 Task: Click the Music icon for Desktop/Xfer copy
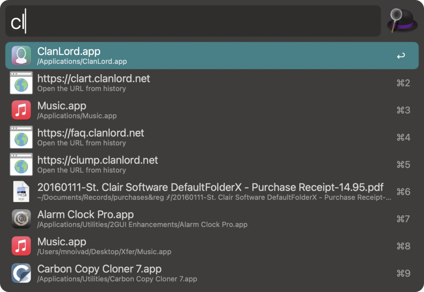tap(21, 246)
